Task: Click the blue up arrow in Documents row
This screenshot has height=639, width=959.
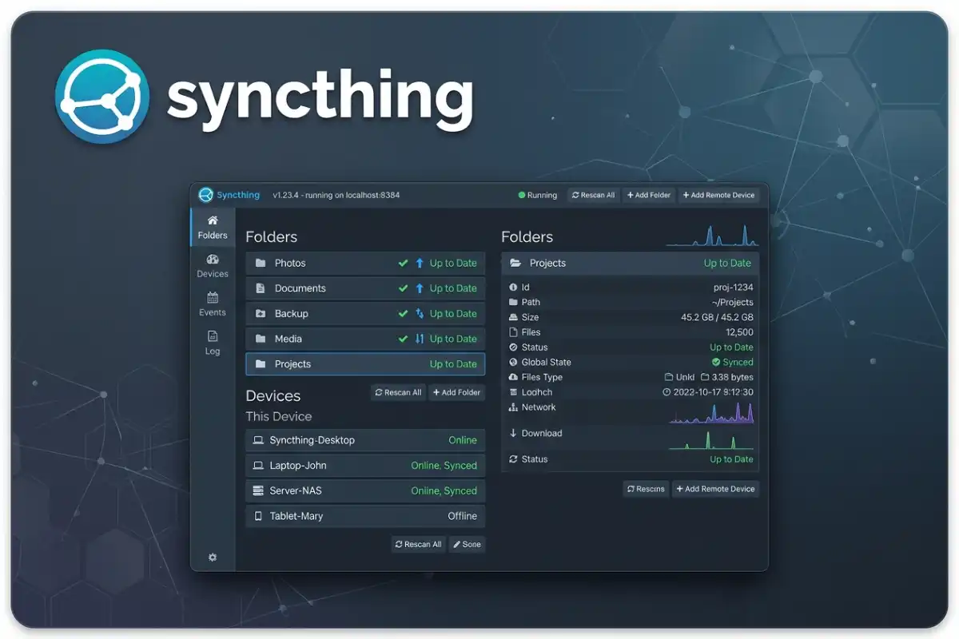Action: point(420,288)
